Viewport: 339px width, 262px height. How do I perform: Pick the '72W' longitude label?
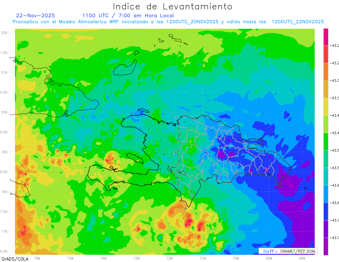[169, 258]
